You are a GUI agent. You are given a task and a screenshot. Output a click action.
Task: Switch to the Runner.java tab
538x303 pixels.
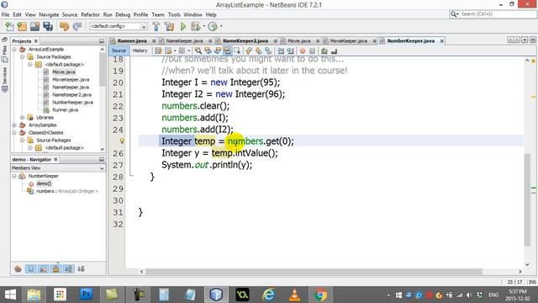click(132, 41)
